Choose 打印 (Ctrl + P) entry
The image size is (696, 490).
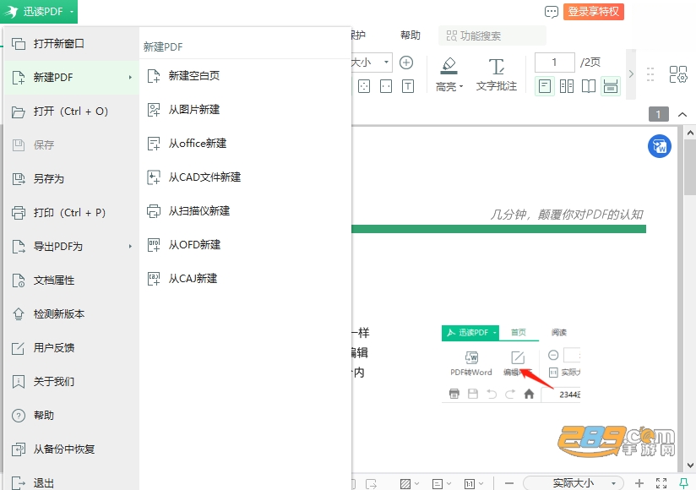coord(71,213)
